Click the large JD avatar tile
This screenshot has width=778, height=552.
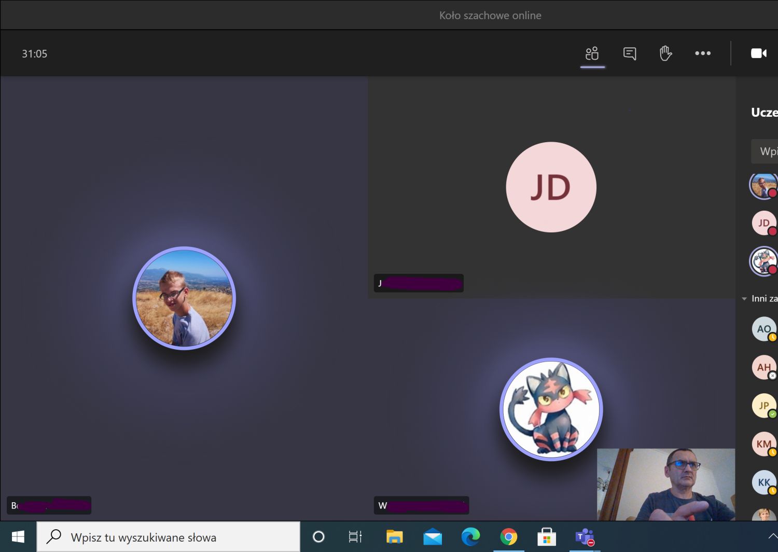[x=551, y=187]
